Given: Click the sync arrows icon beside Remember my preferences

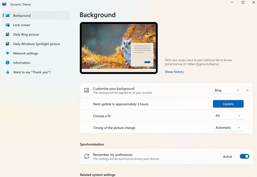Looking at the screenshot, I should pos(87,156).
